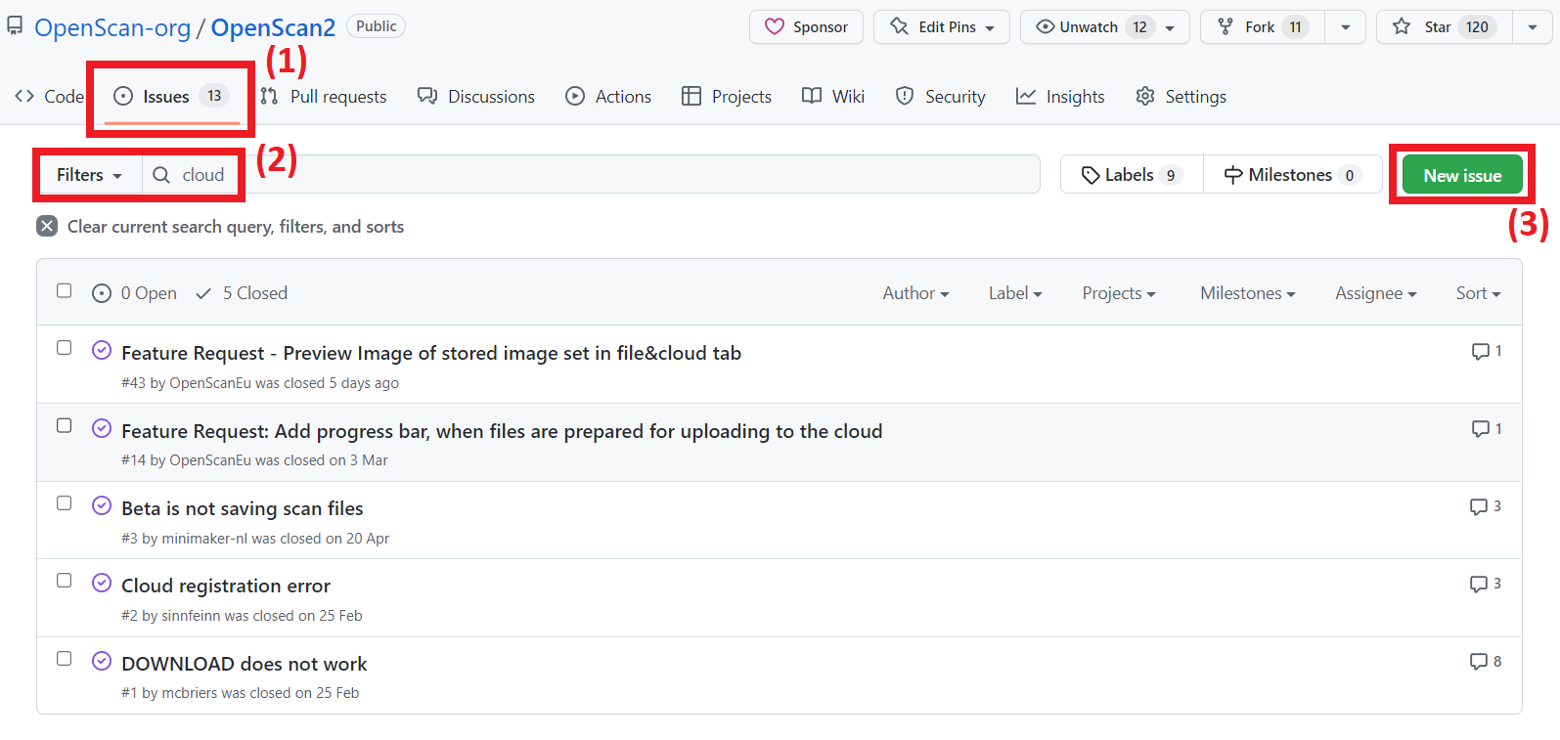This screenshot has height=740, width=1560.
Task: Click the repository icon beside OpenScan-org
Action: pyautogui.click(x=15, y=25)
